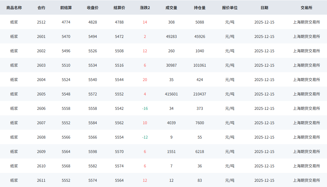Click the 商品名称 column header
Viewport: 327px width, 187px height.
point(14,8)
